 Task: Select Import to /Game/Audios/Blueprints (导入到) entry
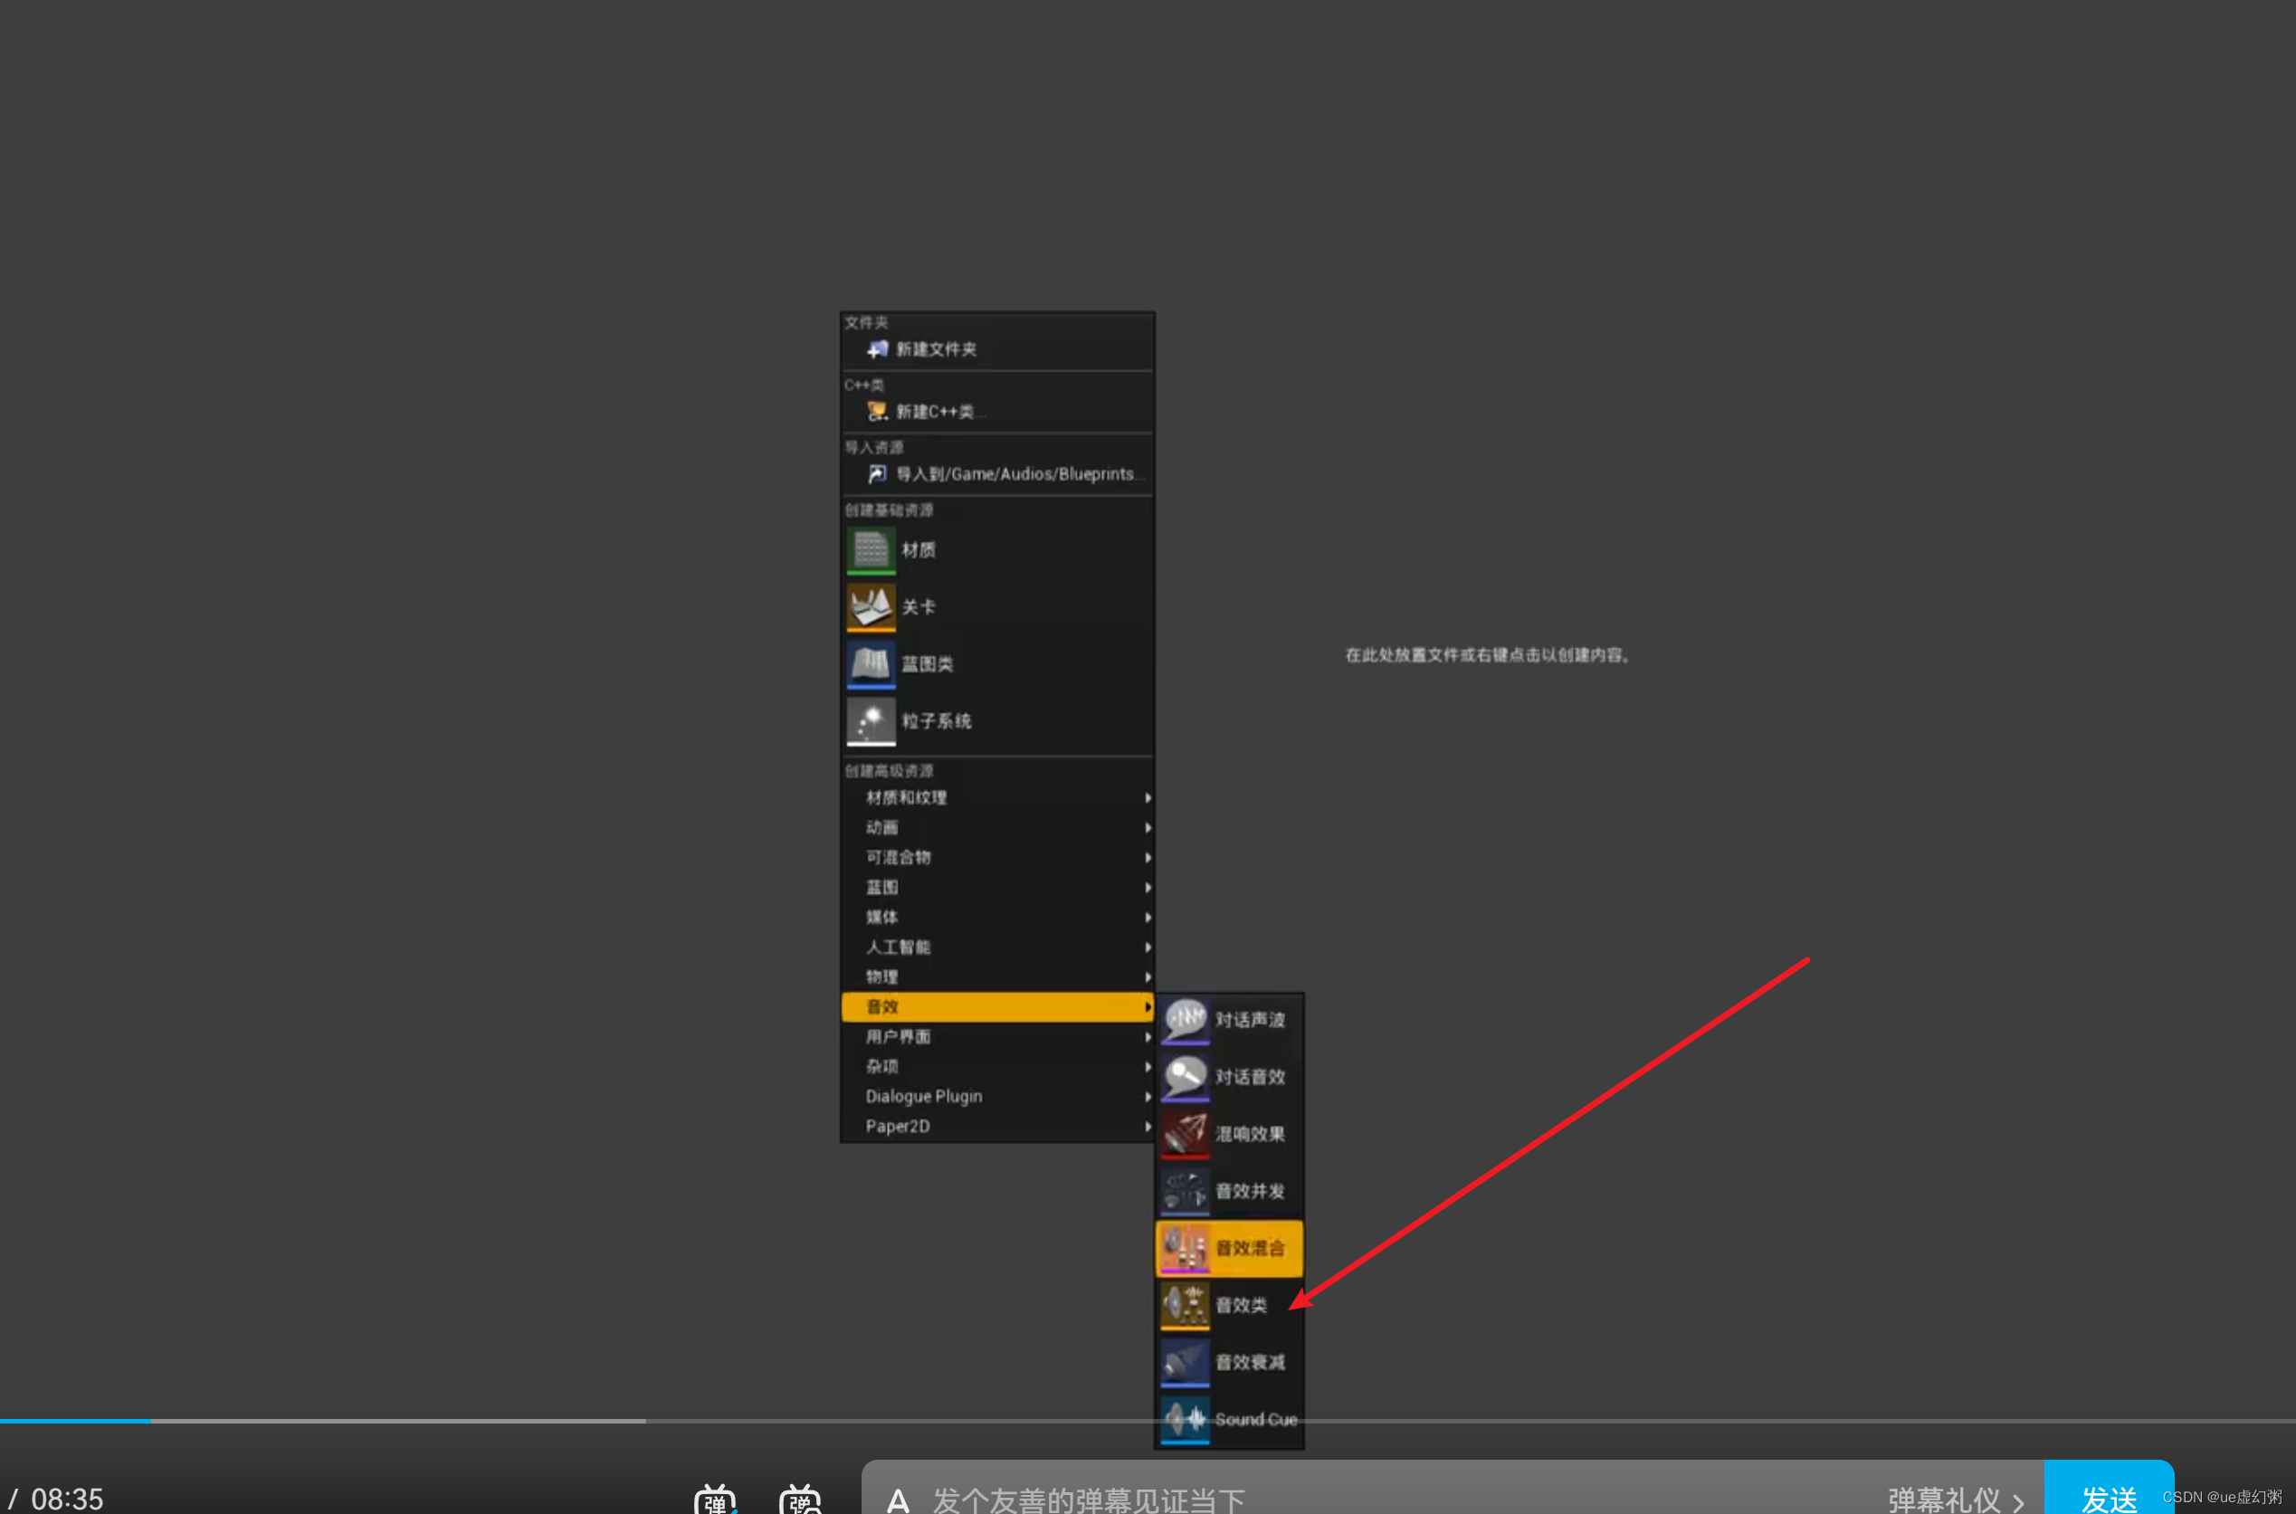coord(1014,474)
